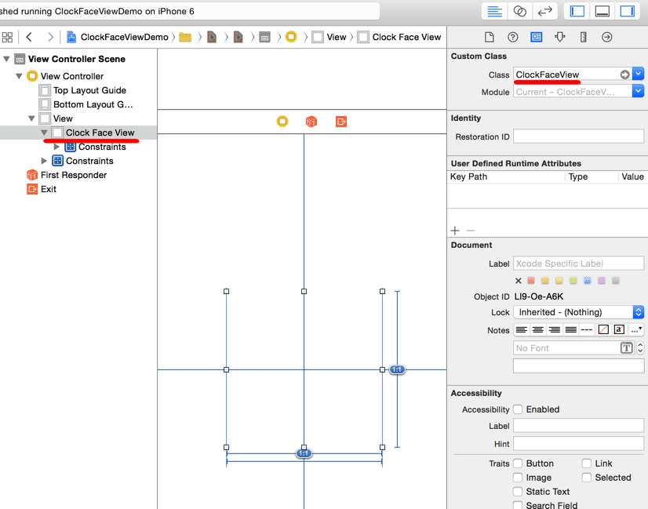Collapse the Clock Face View tree item
Image resolution: width=648 pixels, height=509 pixels.
(x=45, y=133)
